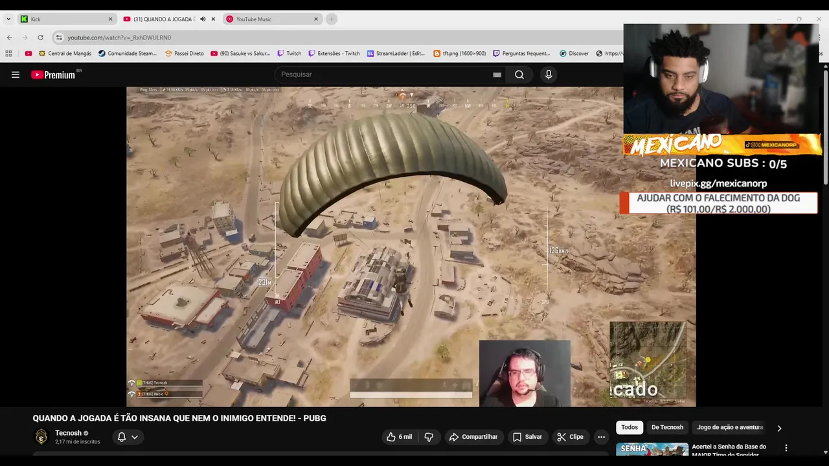Open the Passei Direto bookmark
This screenshot has width=829, height=466.
click(x=185, y=54)
